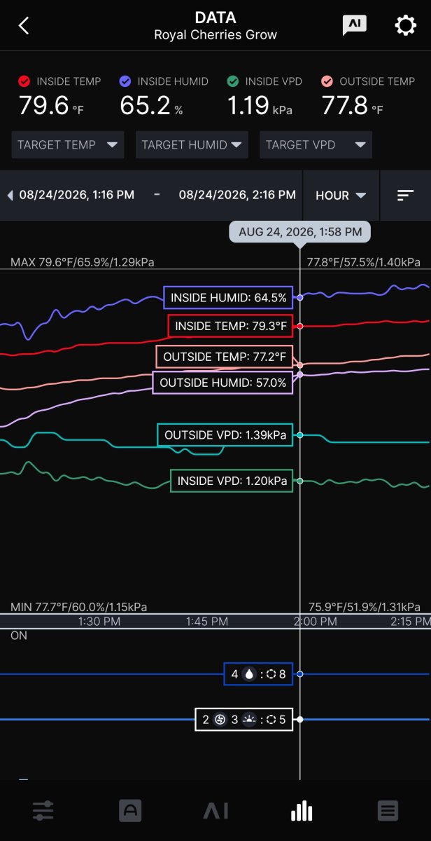Open the filter lines icon
This screenshot has height=841, width=431.
[406, 196]
